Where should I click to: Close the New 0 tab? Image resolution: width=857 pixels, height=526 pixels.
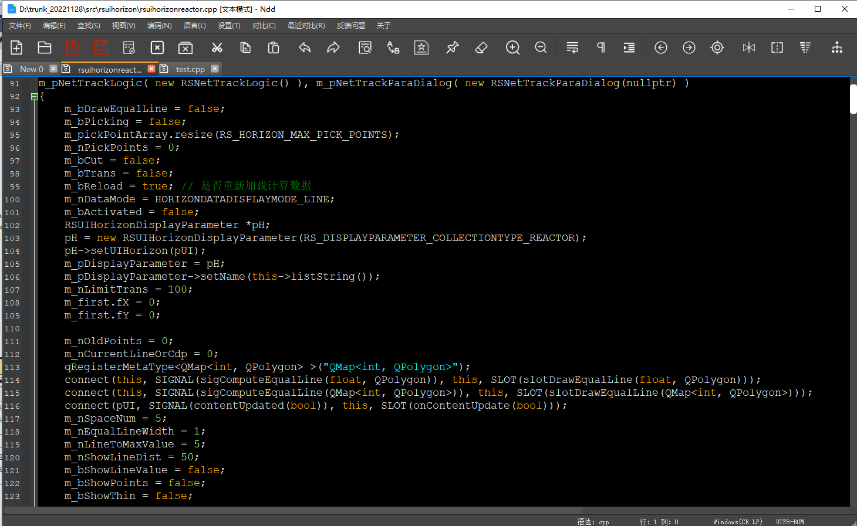point(53,69)
